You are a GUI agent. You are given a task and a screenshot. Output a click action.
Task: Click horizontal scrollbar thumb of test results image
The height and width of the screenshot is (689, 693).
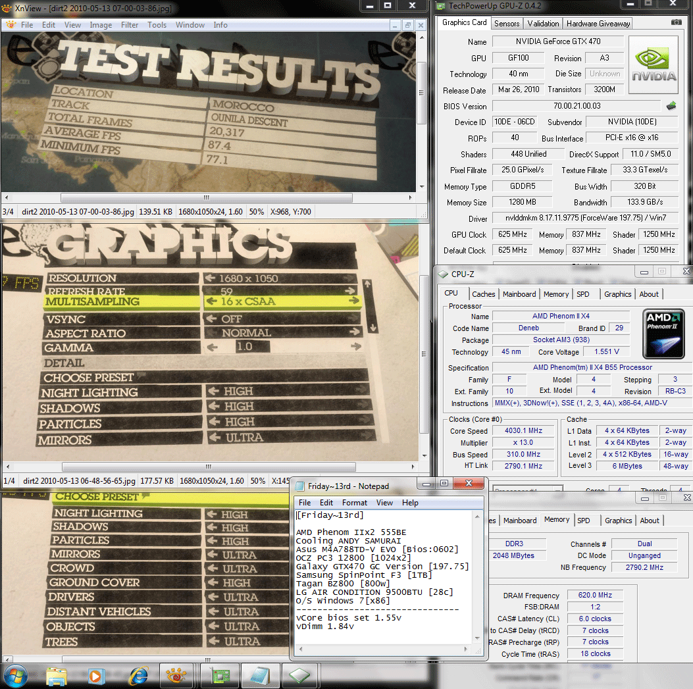[x=207, y=197]
